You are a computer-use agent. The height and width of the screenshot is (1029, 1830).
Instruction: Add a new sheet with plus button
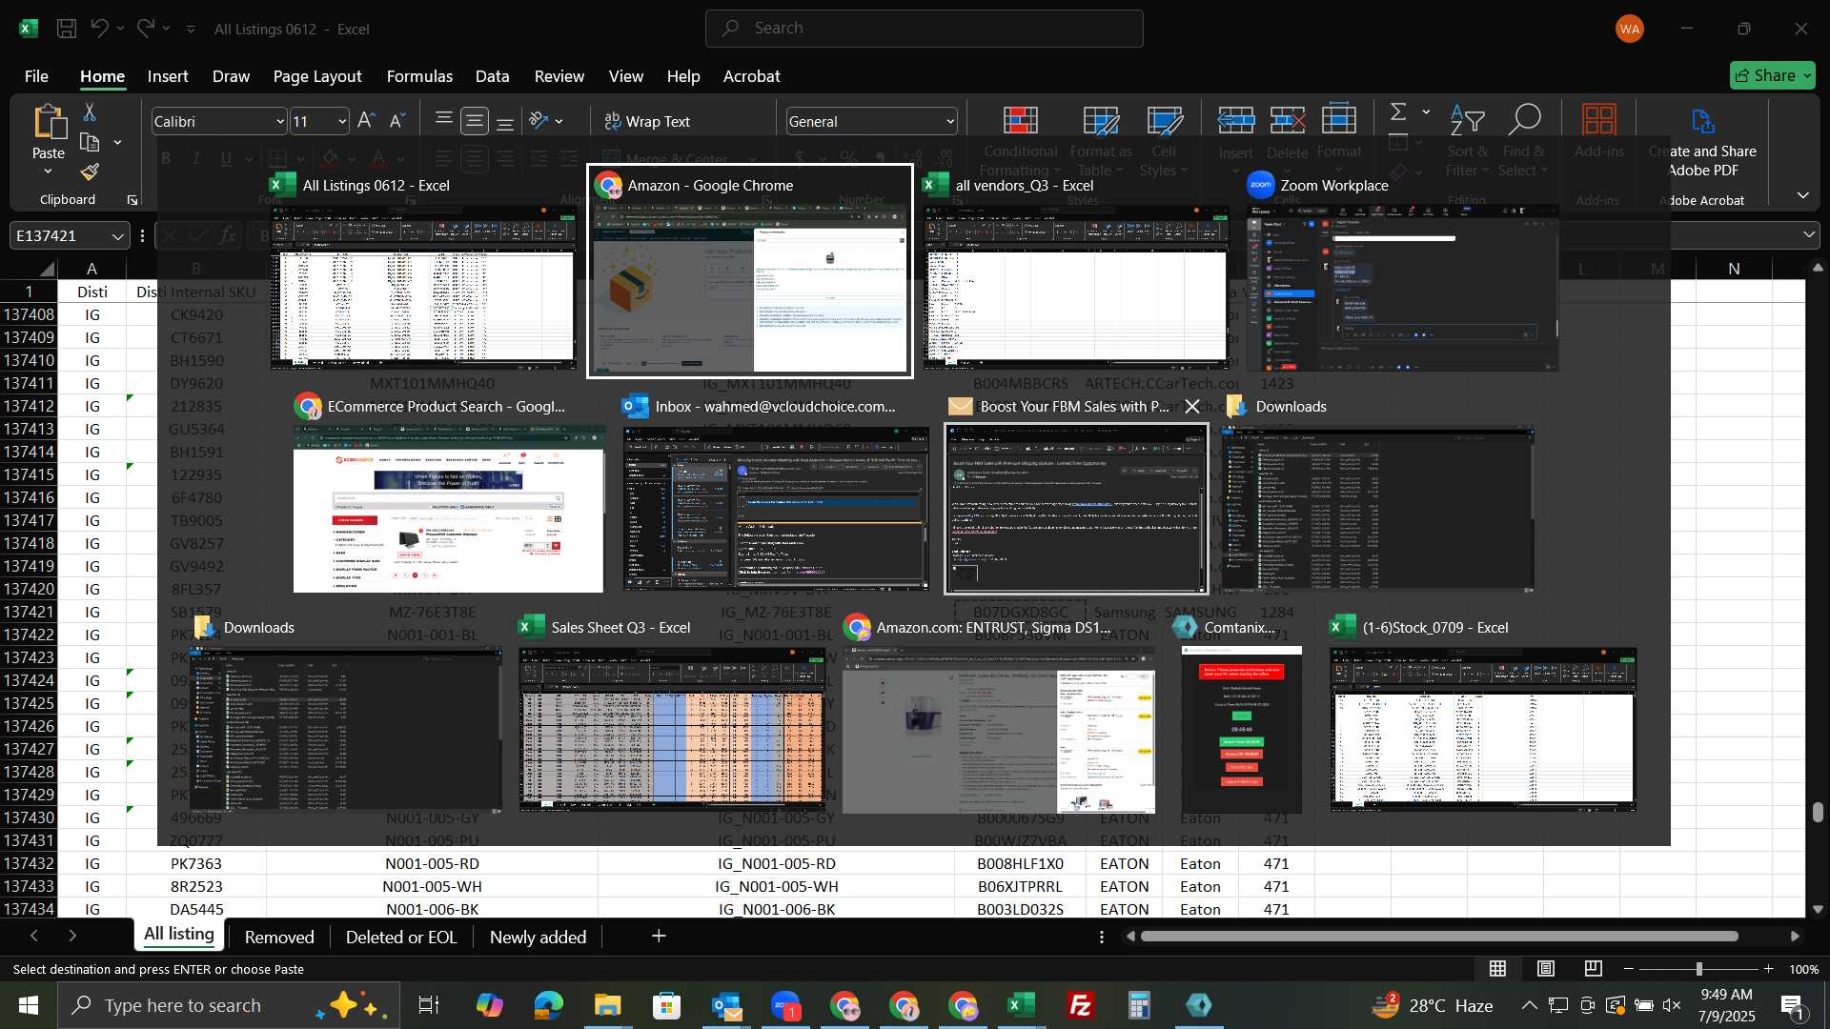(x=659, y=937)
